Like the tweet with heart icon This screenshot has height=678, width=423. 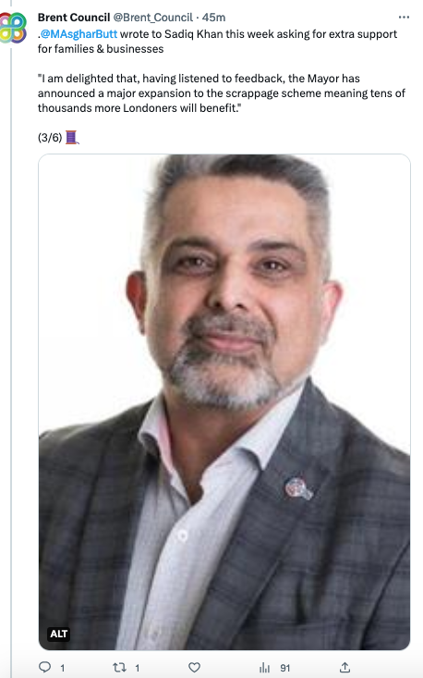194,667
